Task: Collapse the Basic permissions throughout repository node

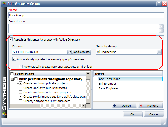Action: click(12, 79)
